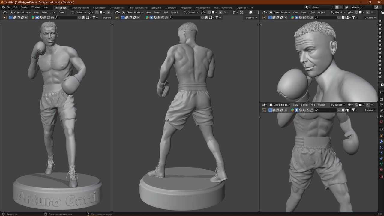Screen dimensions: 384x216
Task: Open Options dropdown in left viewport
Action: pos(107,18)
